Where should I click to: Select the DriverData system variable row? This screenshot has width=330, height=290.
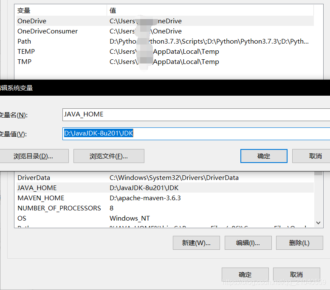[x=165, y=178]
